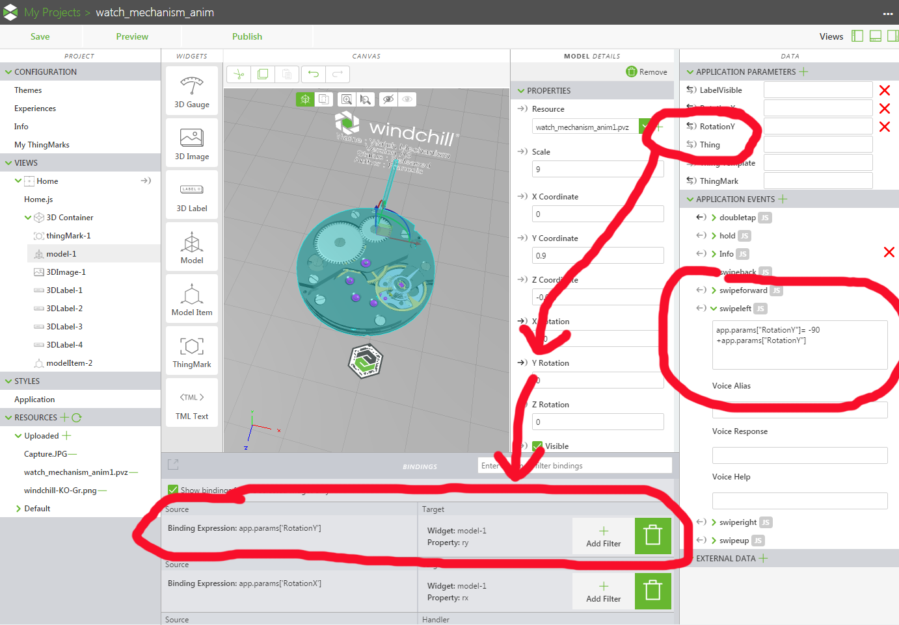The width and height of the screenshot is (899, 625).
Task: Open the top-right ellipsis menu
Action: [x=888, y=14]
